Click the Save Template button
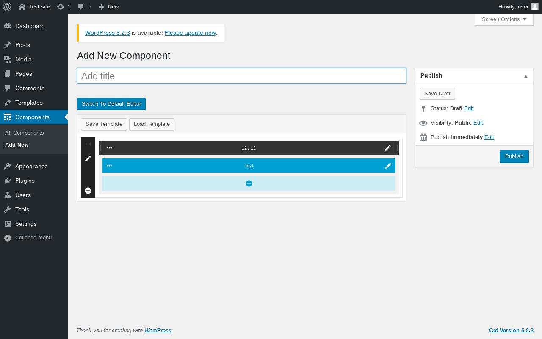 [x=104, y=124]
